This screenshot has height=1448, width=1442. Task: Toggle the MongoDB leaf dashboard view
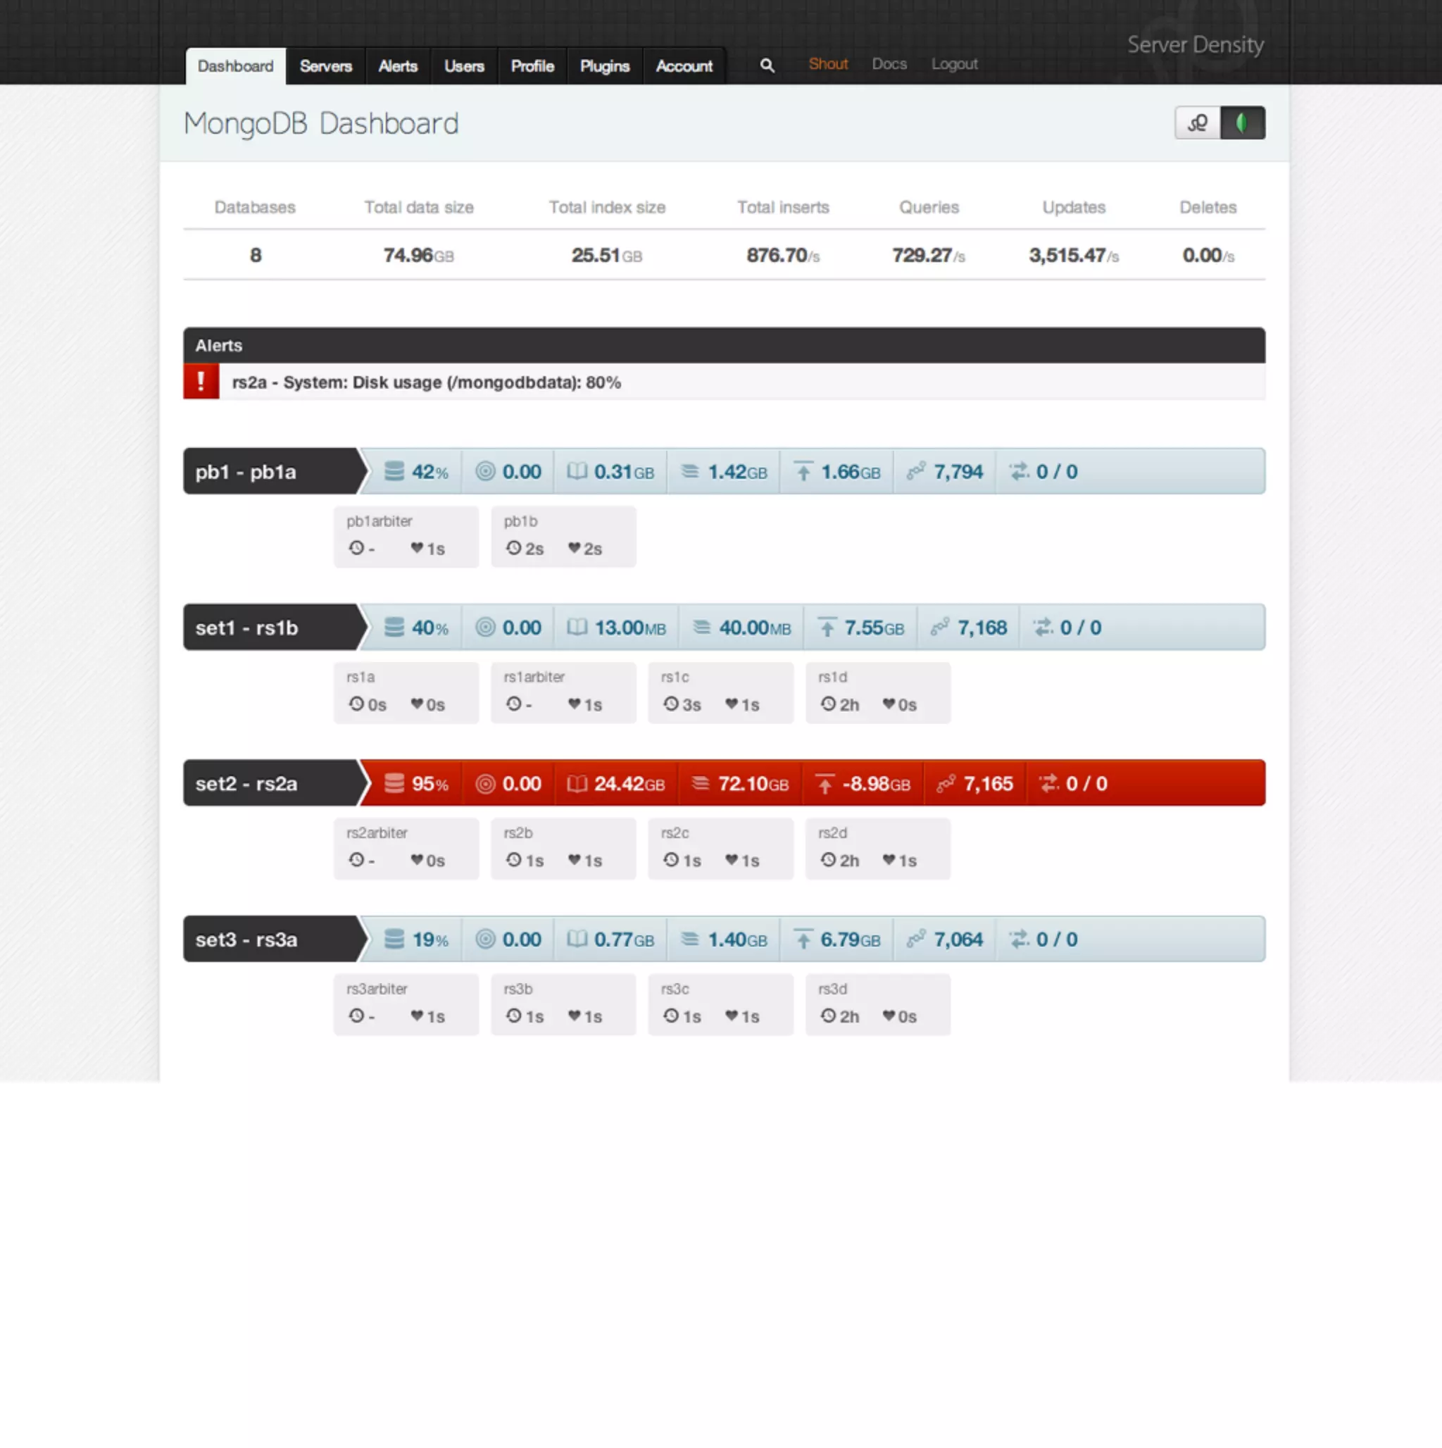[1242, 123]
